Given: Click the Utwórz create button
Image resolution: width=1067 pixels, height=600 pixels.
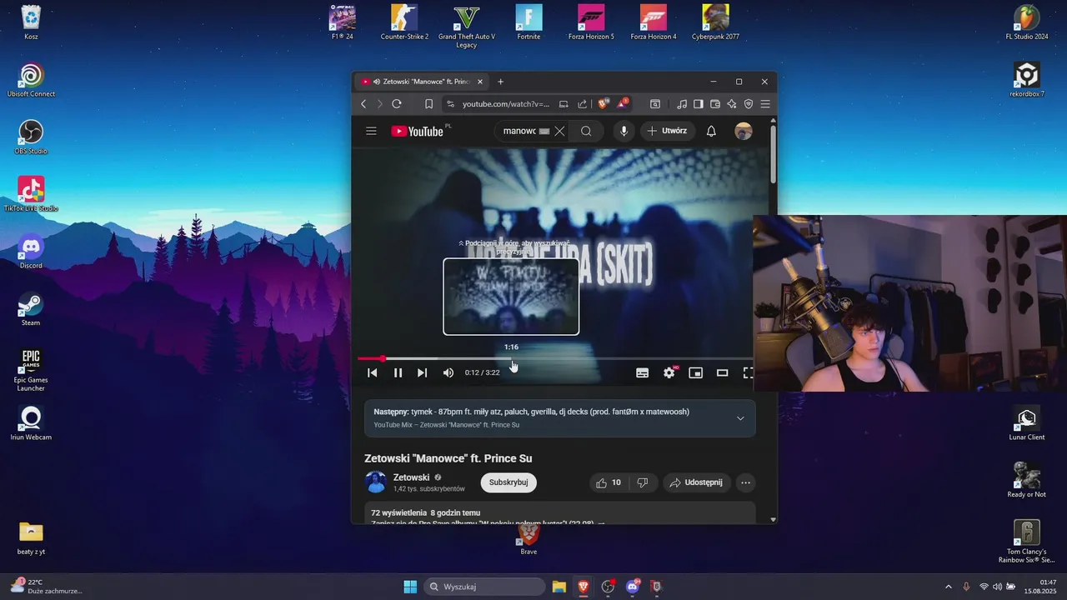Looking at the screenshot, I should tap(668, 131).
